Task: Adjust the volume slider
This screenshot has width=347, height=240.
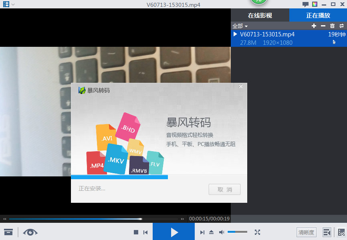Action: [238, 232]
